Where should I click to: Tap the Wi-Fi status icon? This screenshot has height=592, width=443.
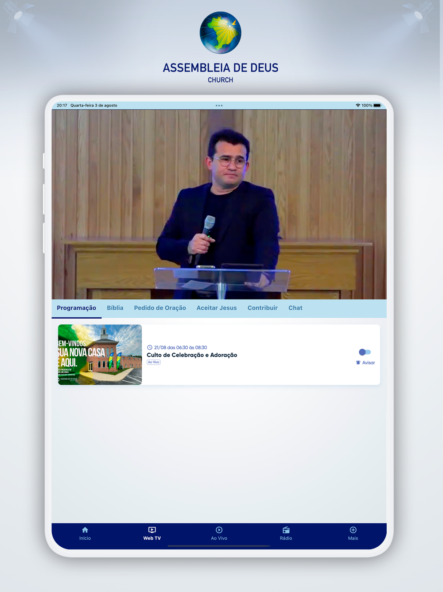click(x=358, y=106)
